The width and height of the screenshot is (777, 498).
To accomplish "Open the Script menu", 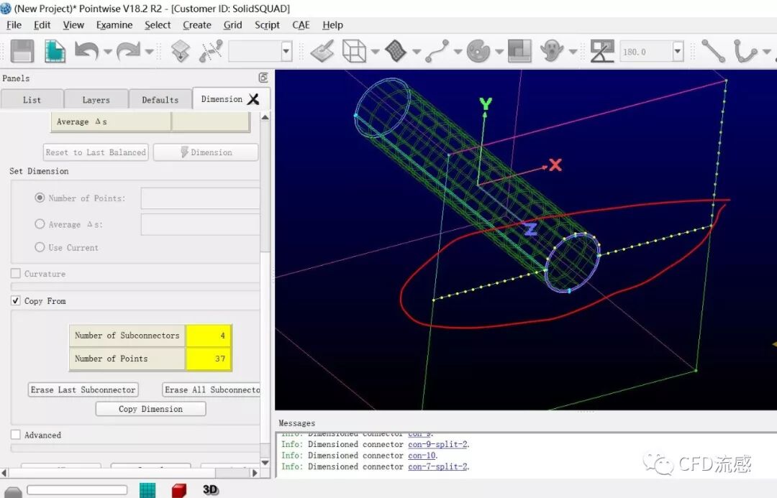I will click(267, 24).
